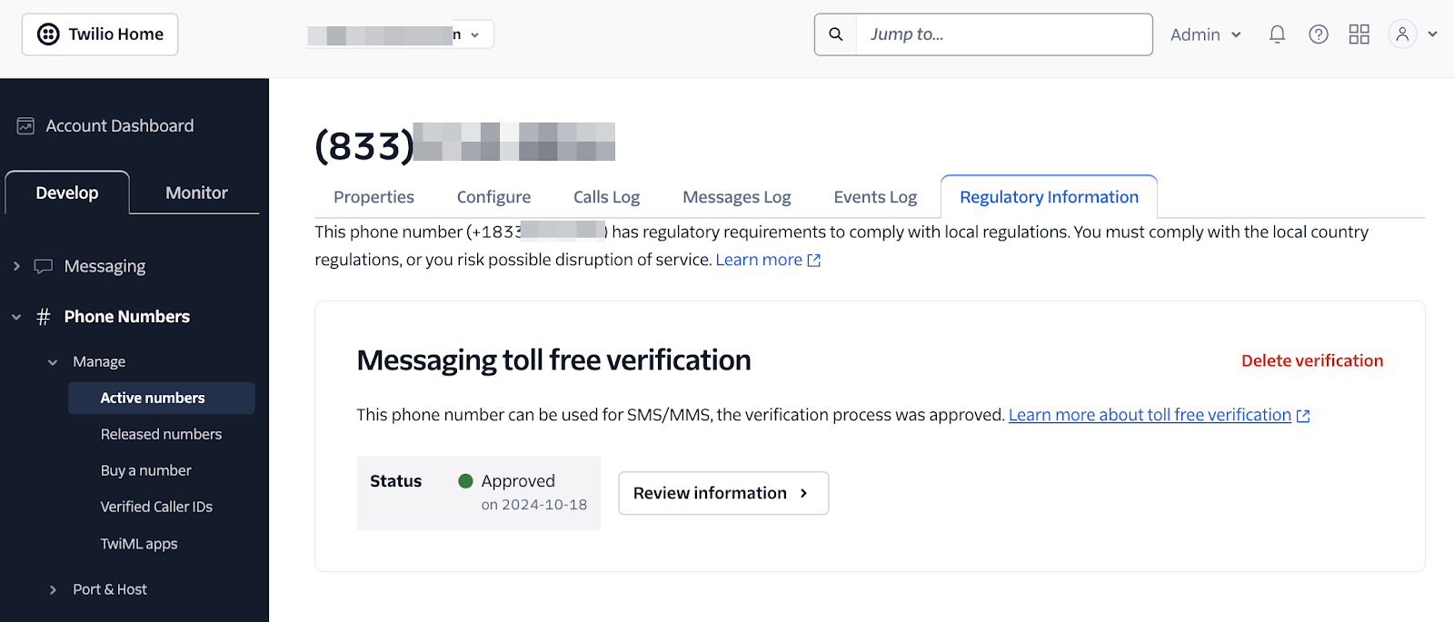
Task: Open Verified Caller IDs
Action: point(156,507)
